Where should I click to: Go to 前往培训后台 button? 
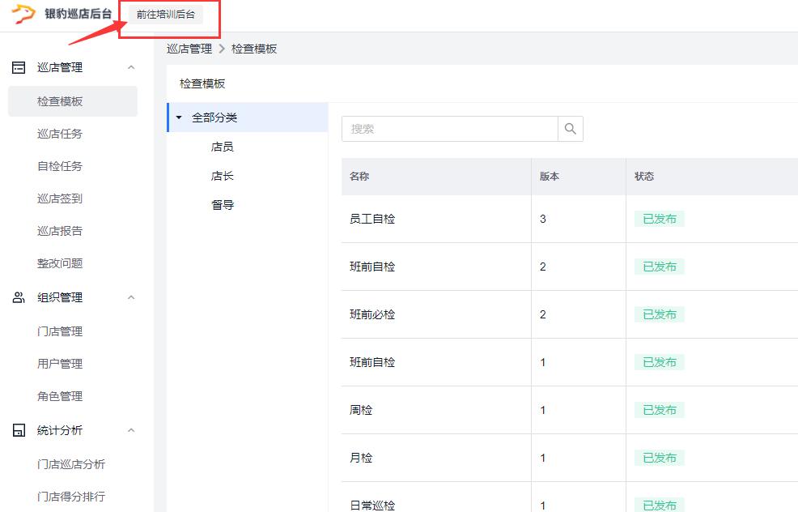click(x=165, y=15)
